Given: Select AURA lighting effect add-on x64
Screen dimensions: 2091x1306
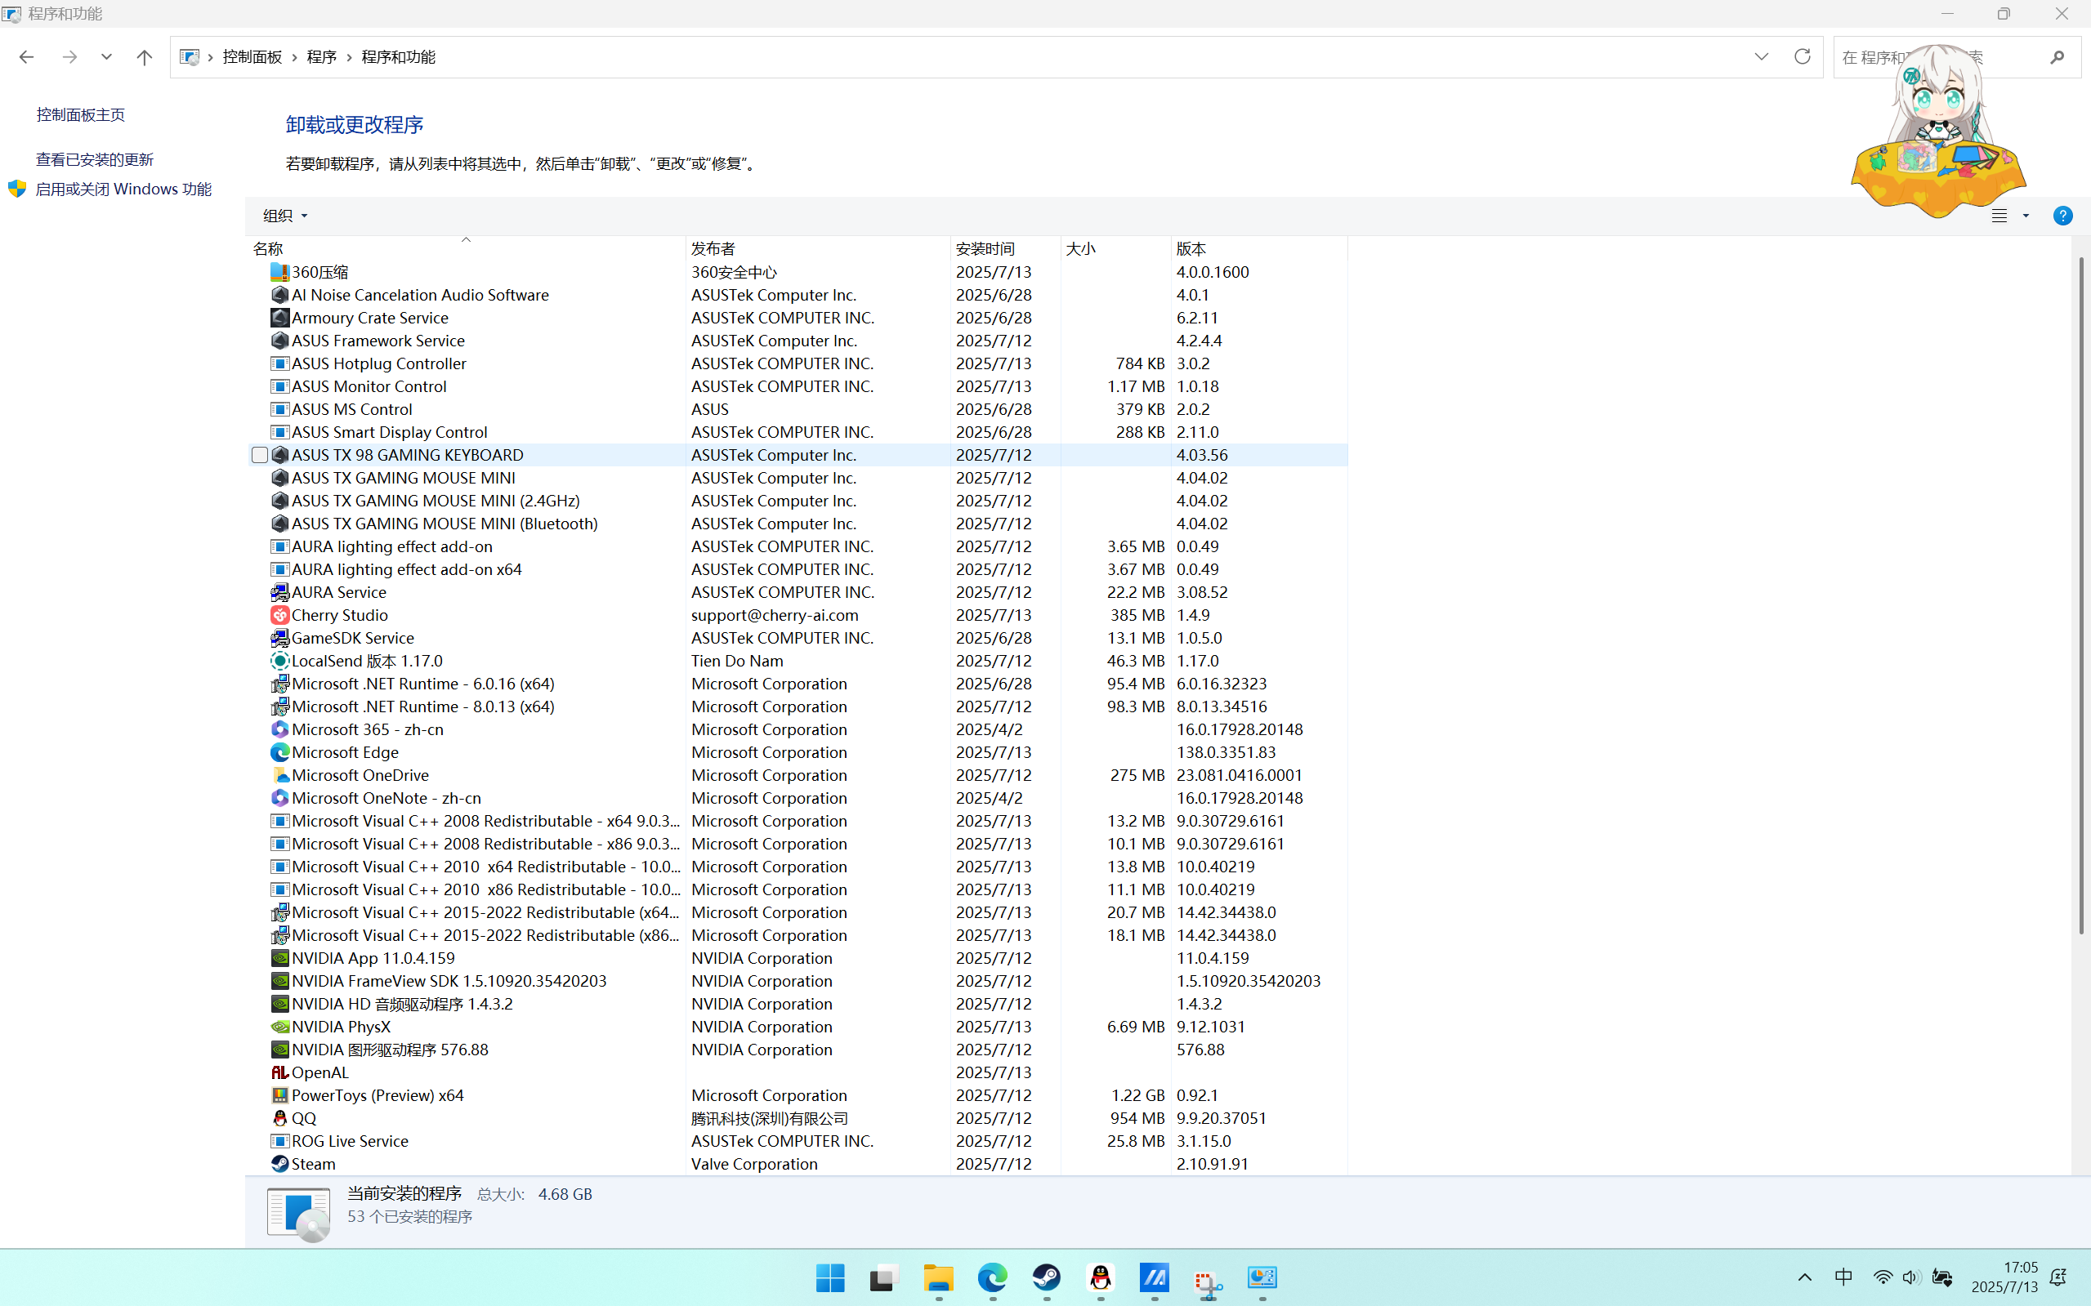Looking at the screenshot, I should (x=797, y=569).
